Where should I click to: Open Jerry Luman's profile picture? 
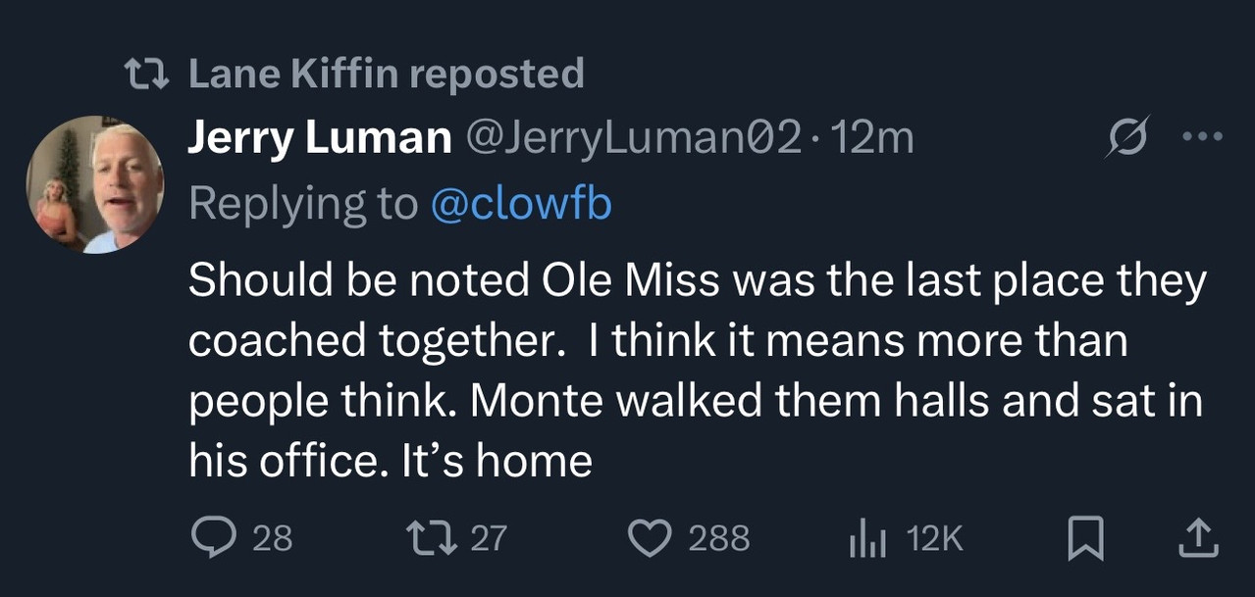tap(94, 184)
